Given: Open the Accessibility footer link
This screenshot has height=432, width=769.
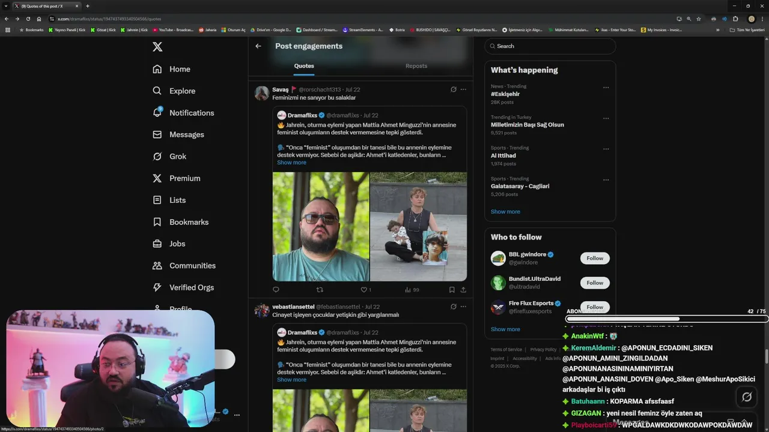Looking at the screenshot, I should coord(524,359).
